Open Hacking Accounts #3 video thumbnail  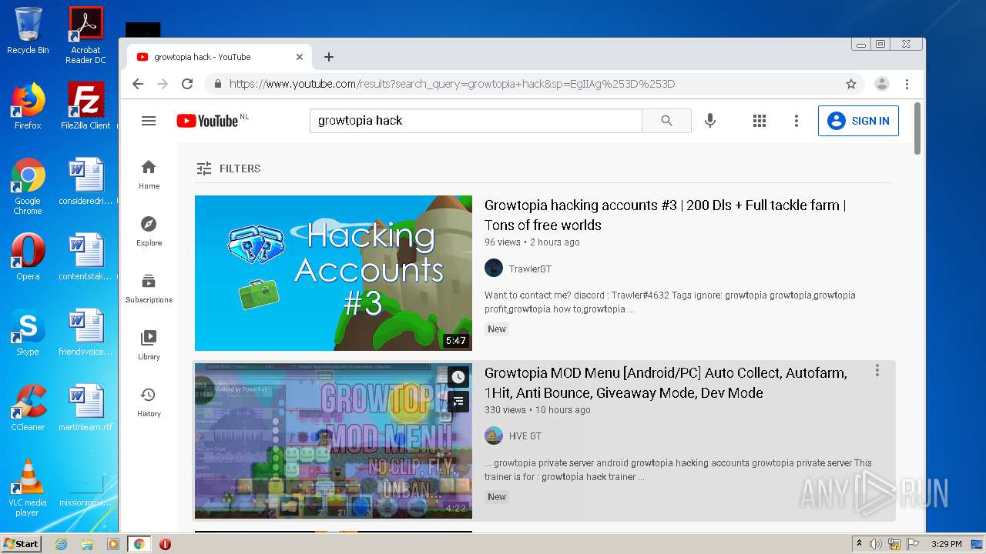pos(334,273)
